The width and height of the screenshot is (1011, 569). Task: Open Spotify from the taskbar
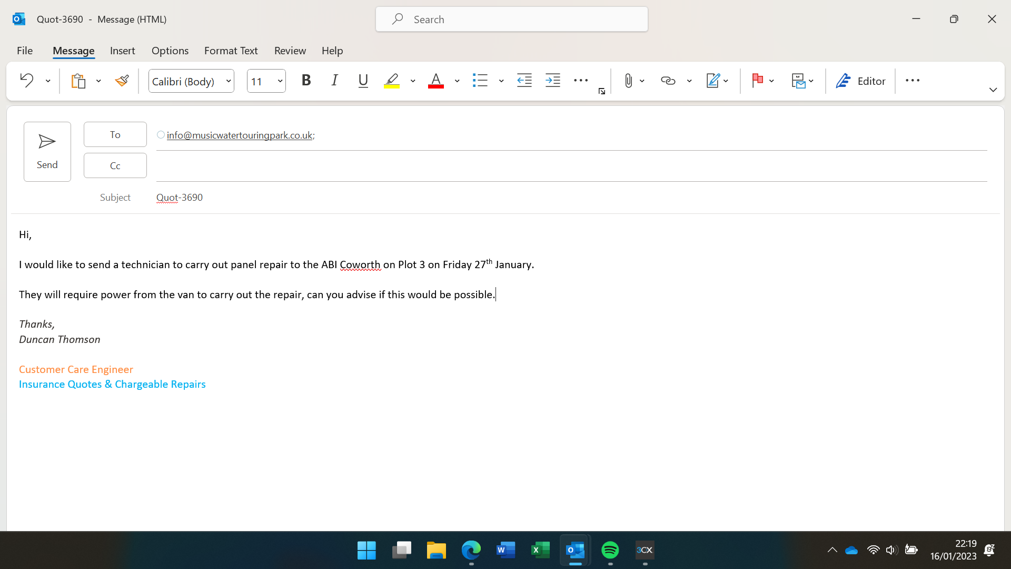click(x=610, y=550)
